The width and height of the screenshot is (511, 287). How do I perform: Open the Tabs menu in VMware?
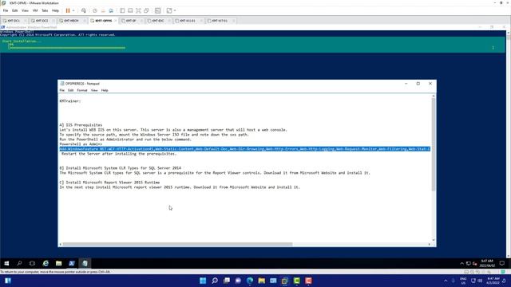click(x=45, y=10)
